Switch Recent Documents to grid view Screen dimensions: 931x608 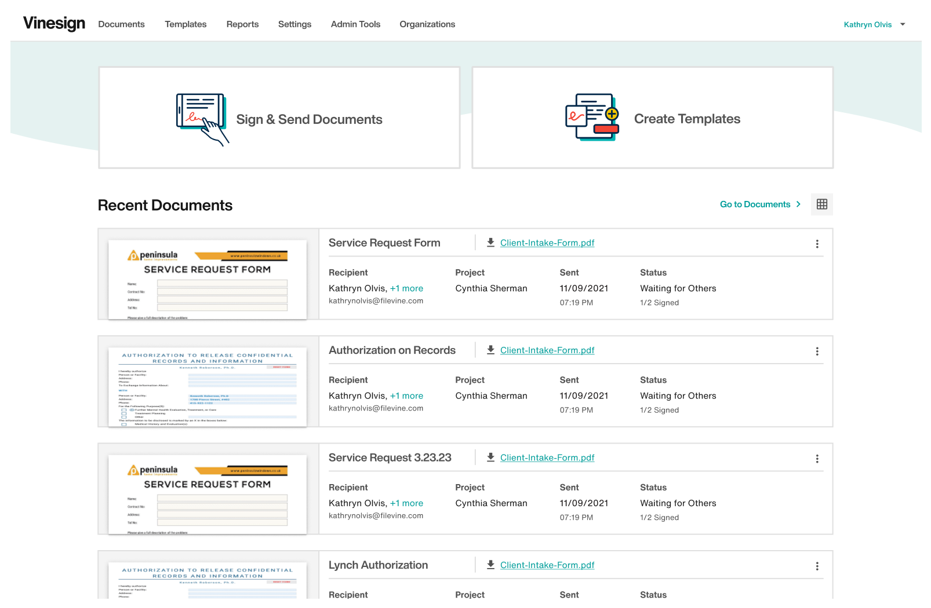pos(821,204)
